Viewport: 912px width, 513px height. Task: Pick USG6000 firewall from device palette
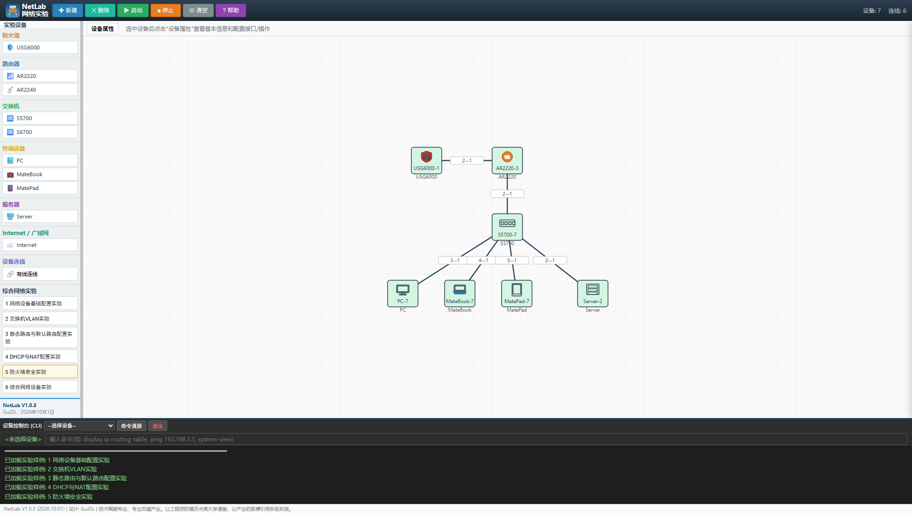click(40, 47)
